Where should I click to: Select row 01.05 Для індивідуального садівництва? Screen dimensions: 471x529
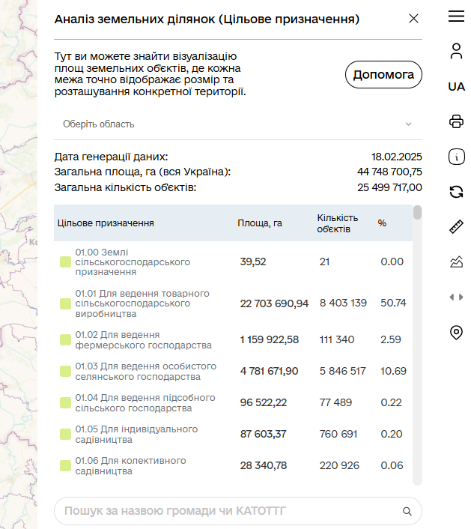[x=233, y=434]
